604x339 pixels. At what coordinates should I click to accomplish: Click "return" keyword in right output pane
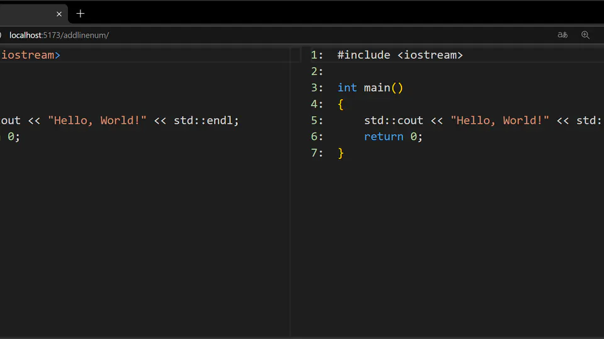[x=383, y=137]
